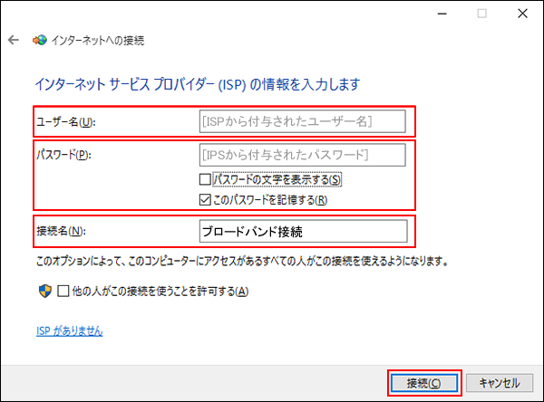Select the 接続名 field containing ブロードバンド接続
The image size is (544, 402).
coord(302,231)
